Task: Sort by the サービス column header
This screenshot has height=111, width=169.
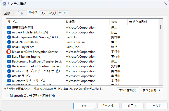Action: [35, 22]
